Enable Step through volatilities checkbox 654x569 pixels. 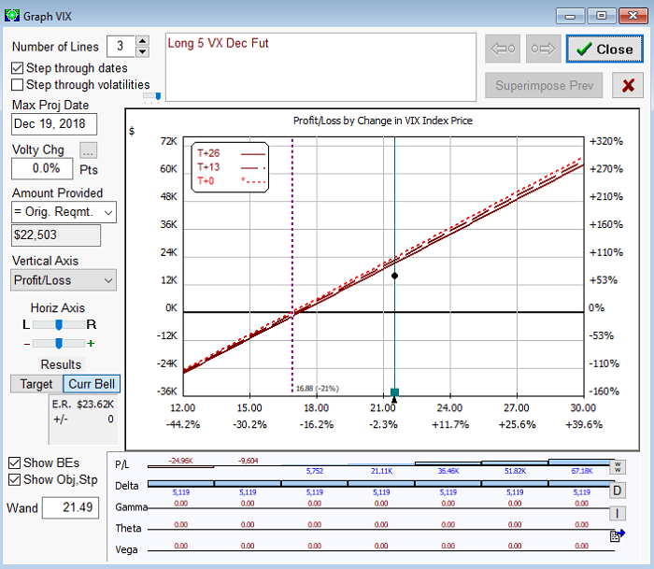(x=18, y=85)
